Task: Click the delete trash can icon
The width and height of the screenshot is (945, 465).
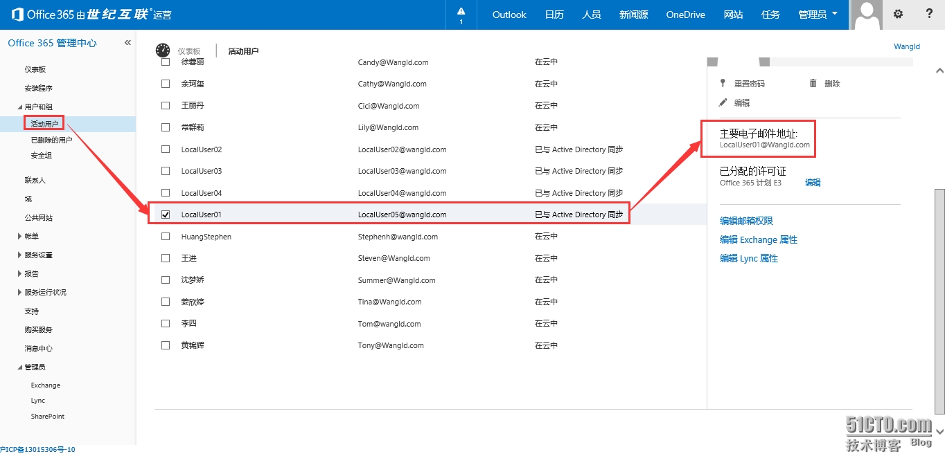Action: 813,83
